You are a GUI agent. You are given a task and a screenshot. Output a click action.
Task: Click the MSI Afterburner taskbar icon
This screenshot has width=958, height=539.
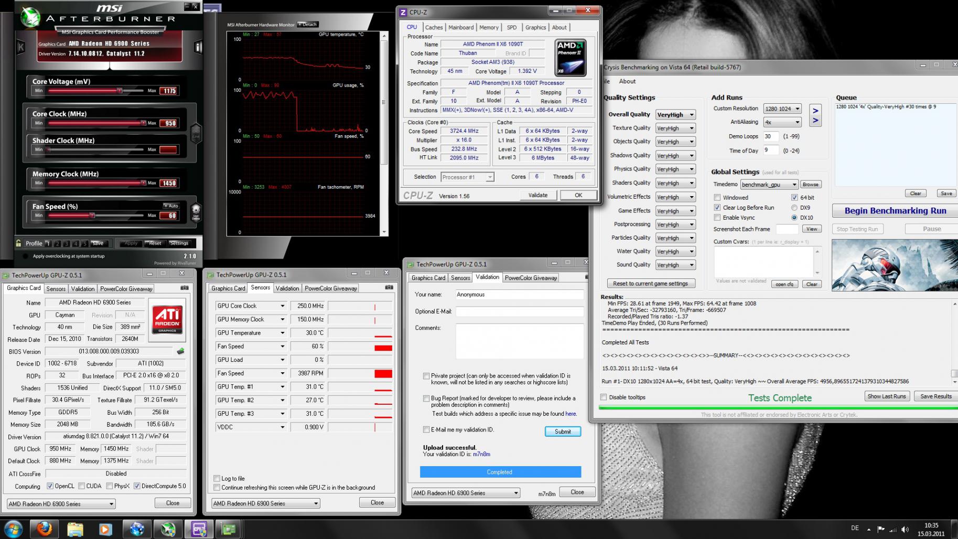click(168, 529)
